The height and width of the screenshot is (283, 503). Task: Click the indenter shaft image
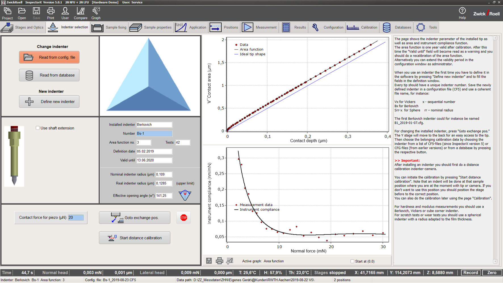coord(14,156)
